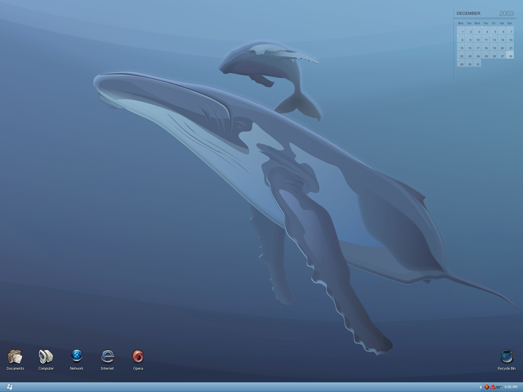Click December 16 in the calendar
Viewport: 523px width, 392px height.
pyautogui.click(x=470, y=47)
